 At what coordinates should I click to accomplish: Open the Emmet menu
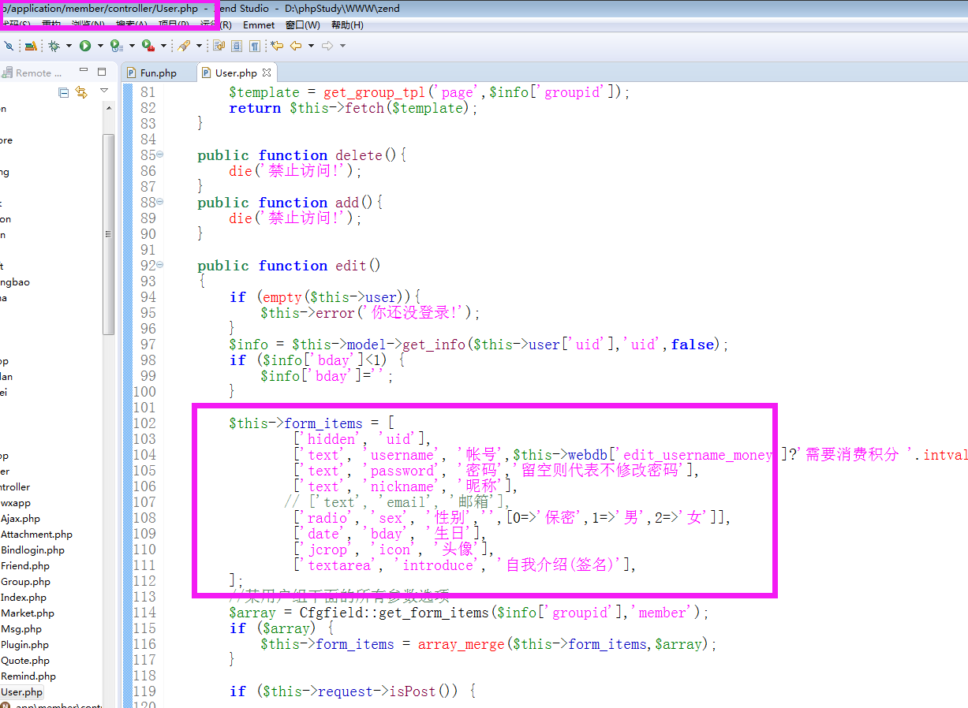pyautogui.click(x=259, y=25)
